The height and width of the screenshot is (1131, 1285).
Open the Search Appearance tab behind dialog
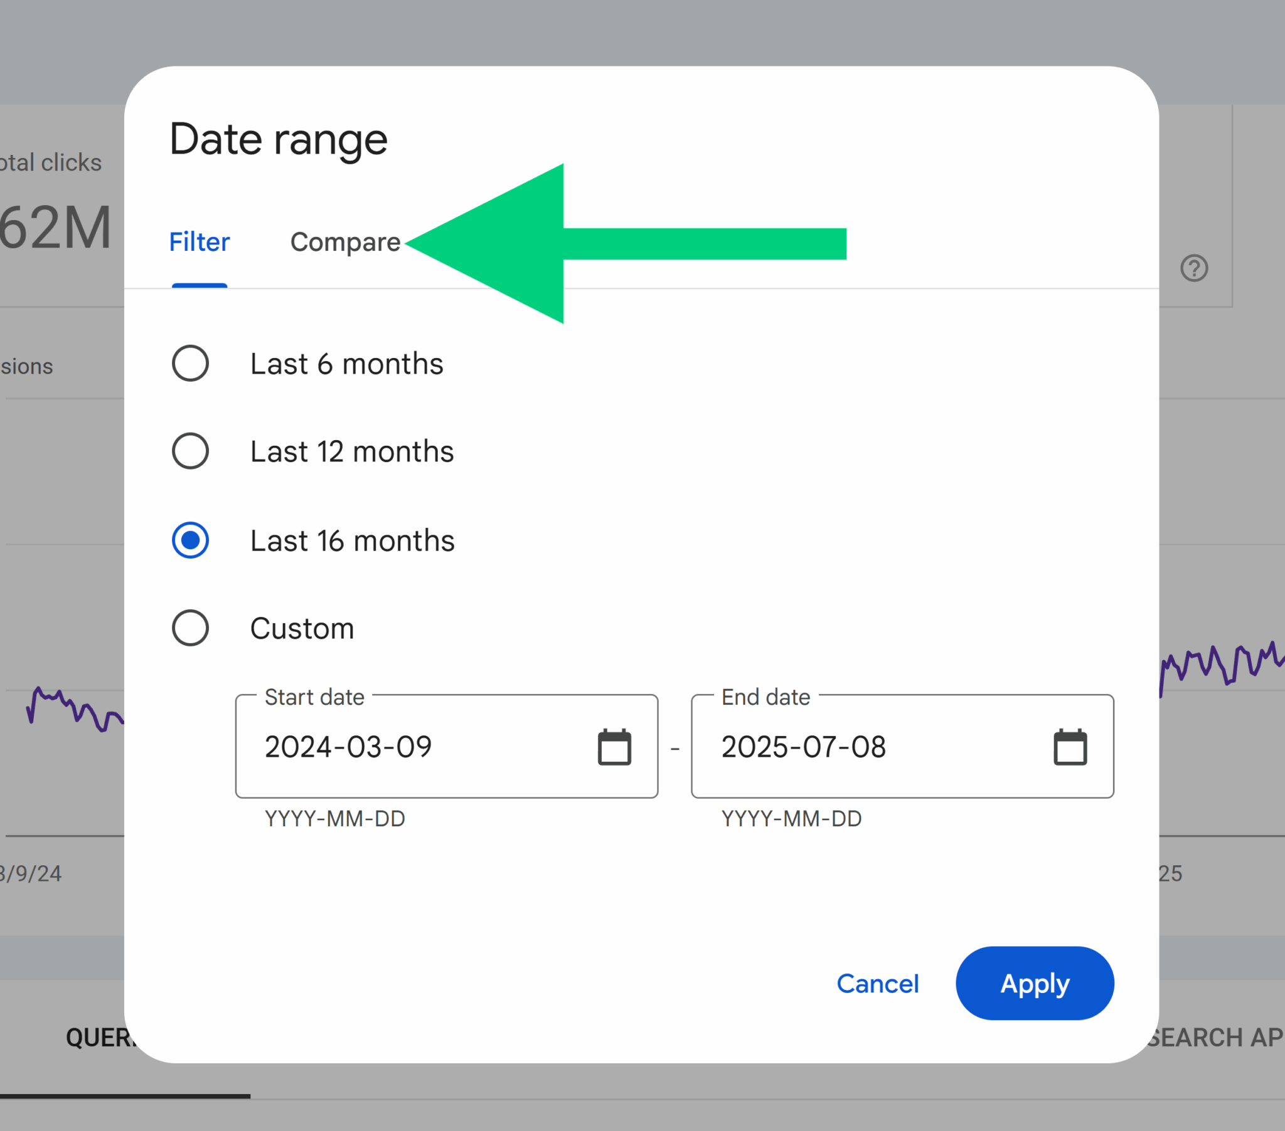1217,1038
